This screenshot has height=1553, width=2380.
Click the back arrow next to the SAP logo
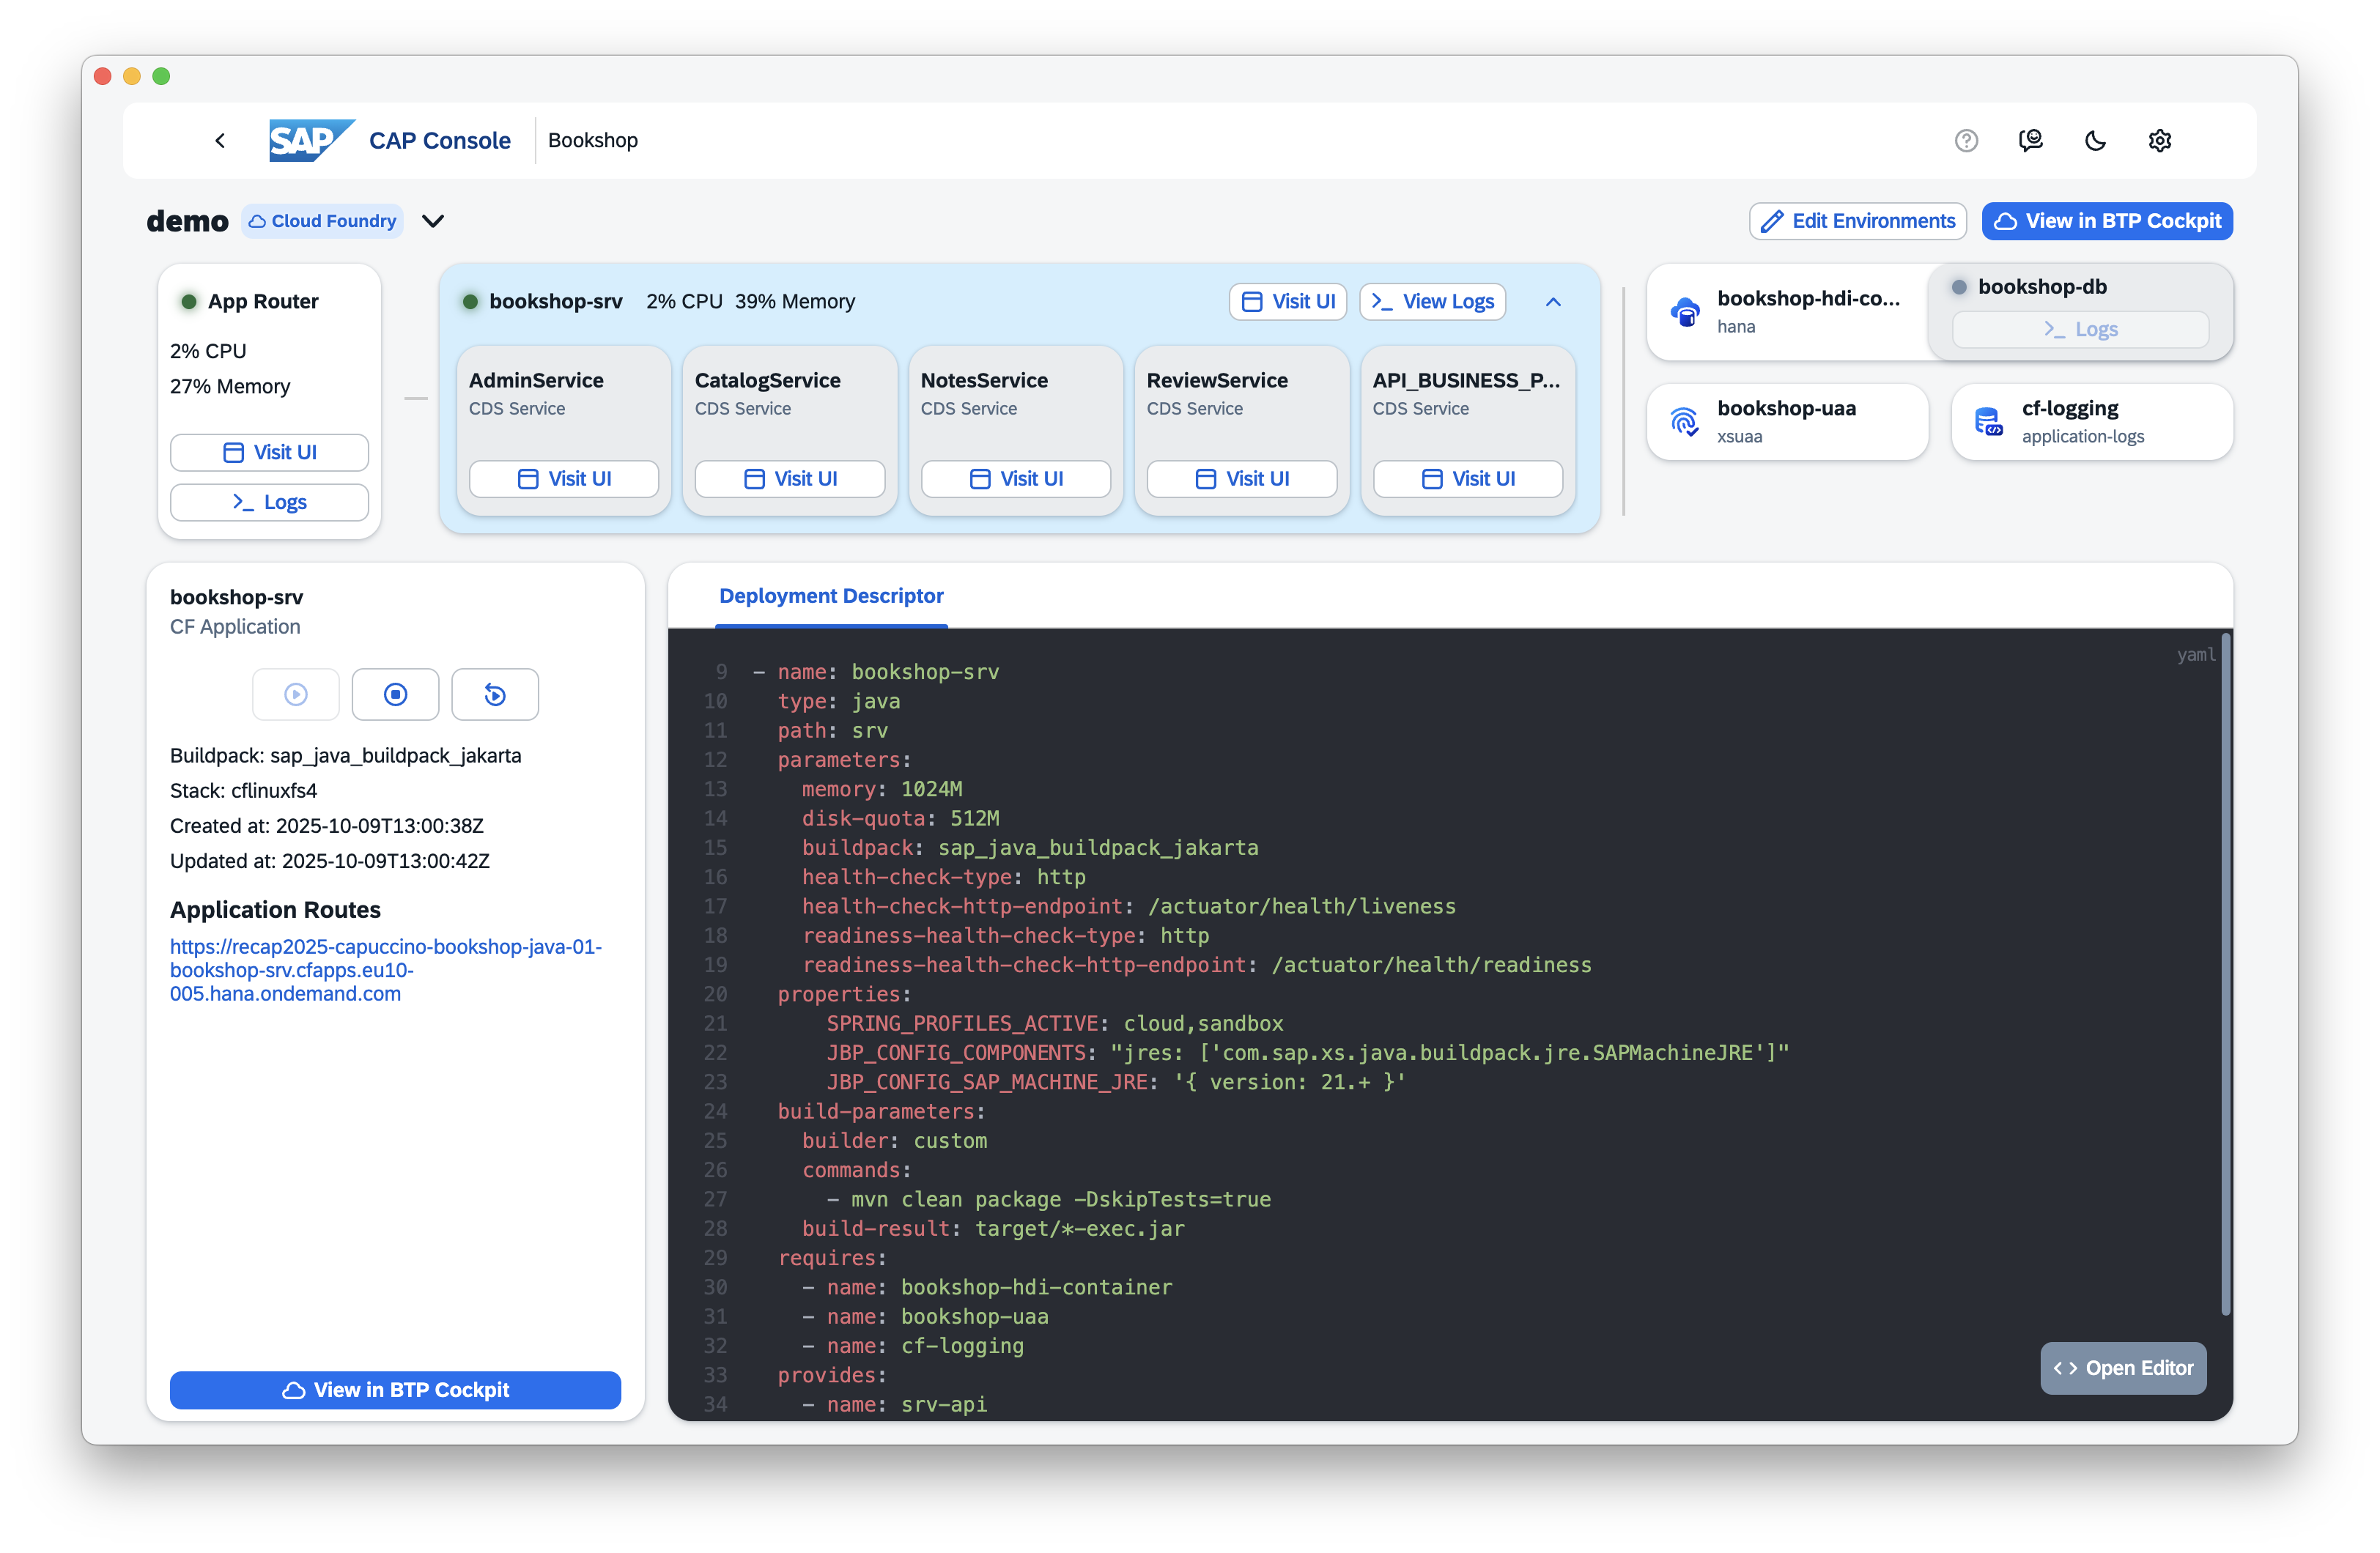[220, 140]
